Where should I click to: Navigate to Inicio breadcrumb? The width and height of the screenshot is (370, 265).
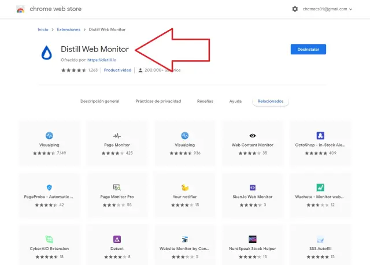(43, 29)
